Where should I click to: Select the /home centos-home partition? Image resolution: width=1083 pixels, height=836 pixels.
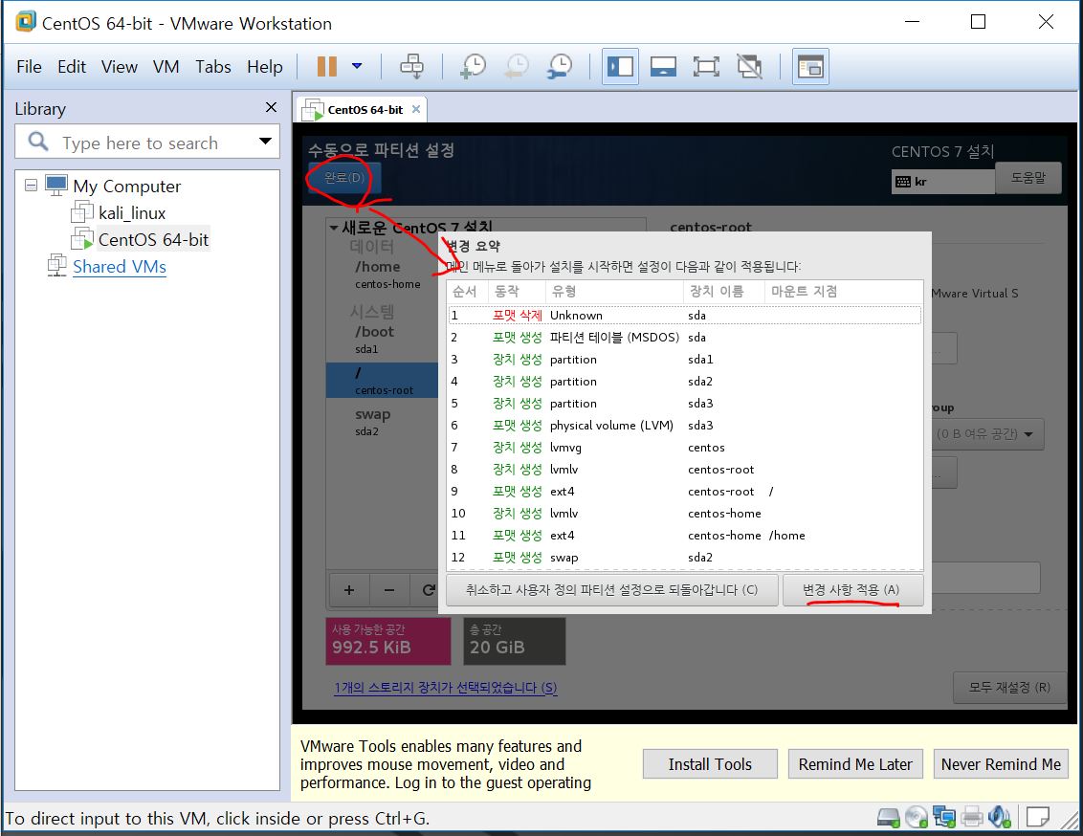pyautogui.click(x=382, y=275)
